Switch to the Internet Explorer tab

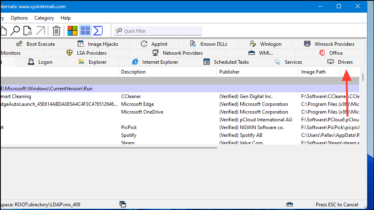click(155, 62)
